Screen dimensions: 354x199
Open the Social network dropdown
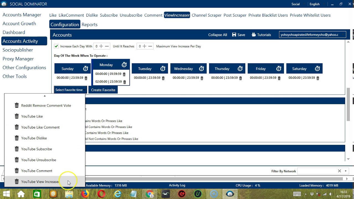[x=298, y=4]
